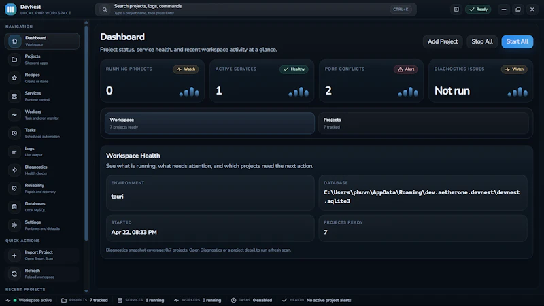Click Active Services Healthy badge
This screenshot has width=544, height=306.
(294, 69)
